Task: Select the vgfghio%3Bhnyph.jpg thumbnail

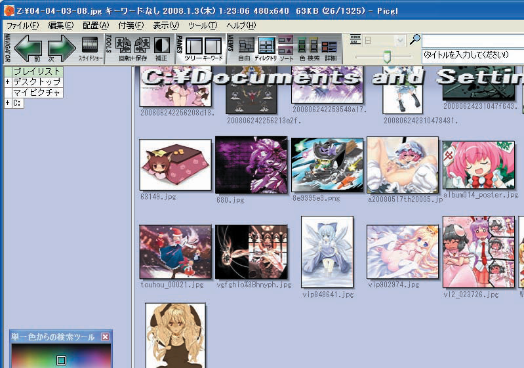Action: [x=251, y=252]
